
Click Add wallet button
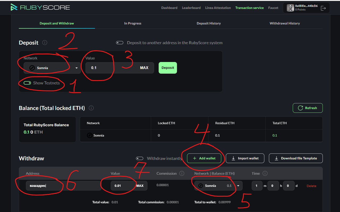(204, 158)
